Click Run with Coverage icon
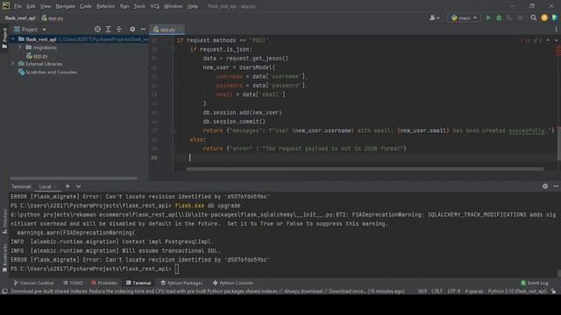Viewport: 561px width, 315px height. pyautogui.click(x=509, y=17)
